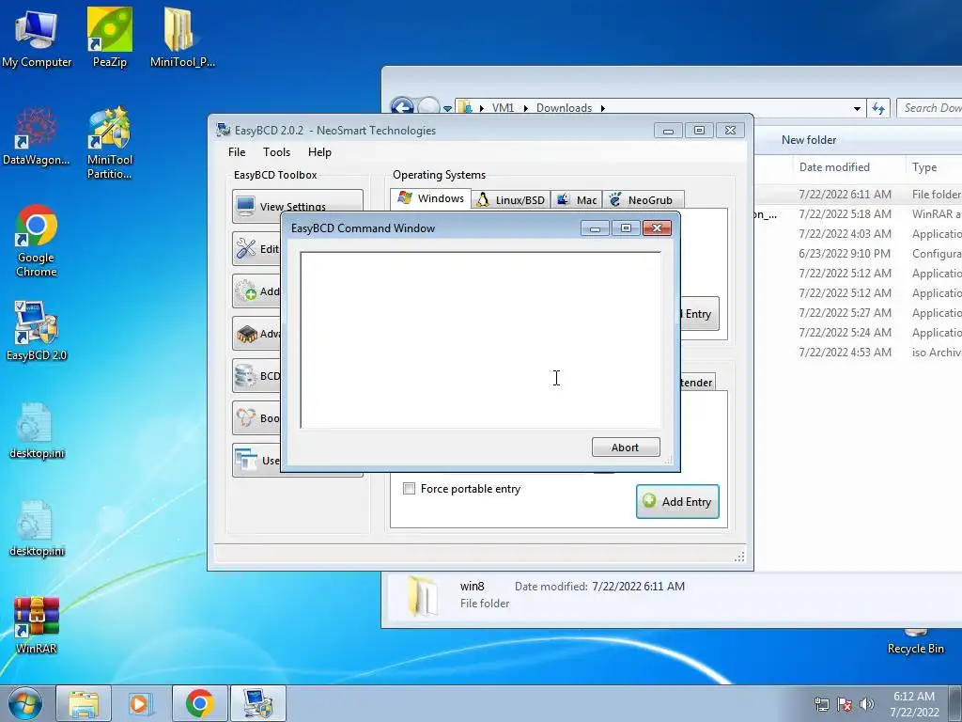This screenshot has width=962, height=722.
Task: Click the volume speaker tray icon
Action: click(x=867, y=704)
